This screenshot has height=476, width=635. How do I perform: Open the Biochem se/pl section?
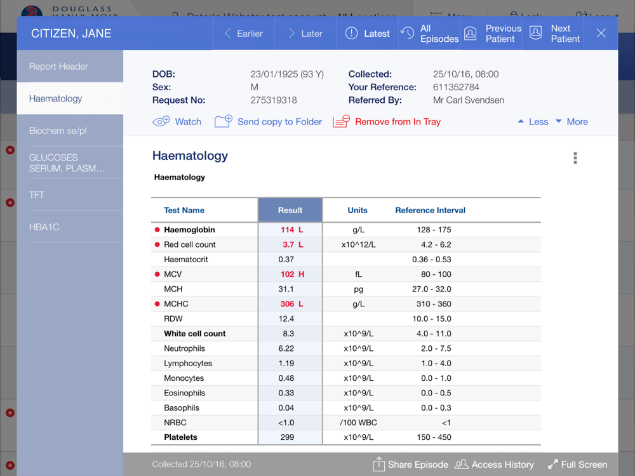pos(58,131)
